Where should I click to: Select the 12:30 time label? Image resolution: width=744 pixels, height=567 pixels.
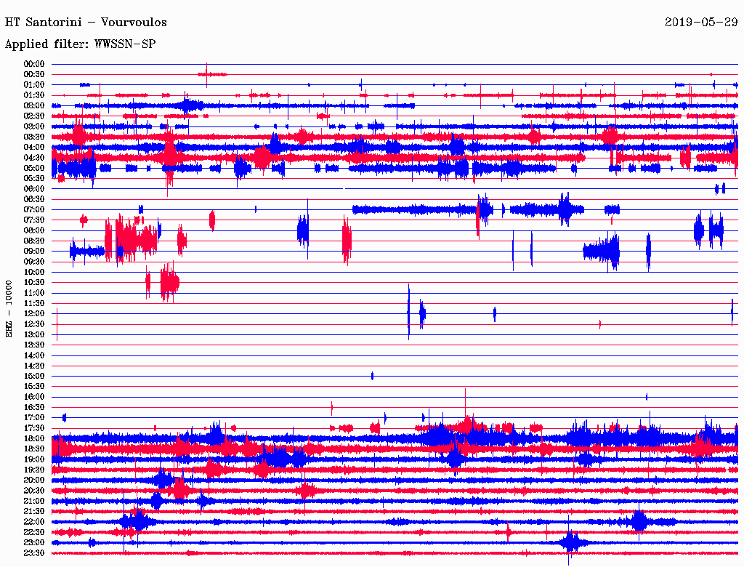(34, 324)
